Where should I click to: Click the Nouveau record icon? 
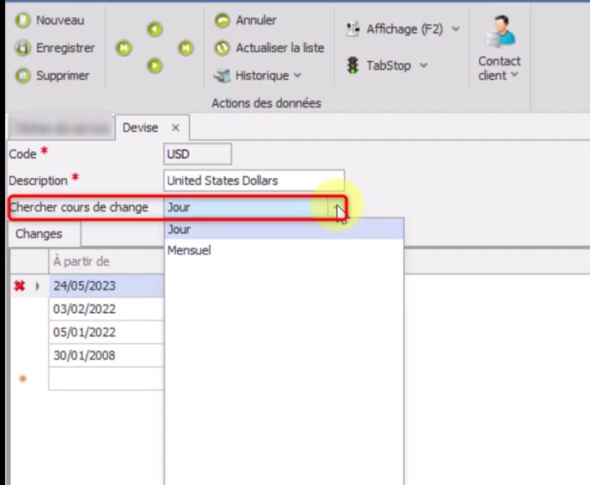(23, 20)
